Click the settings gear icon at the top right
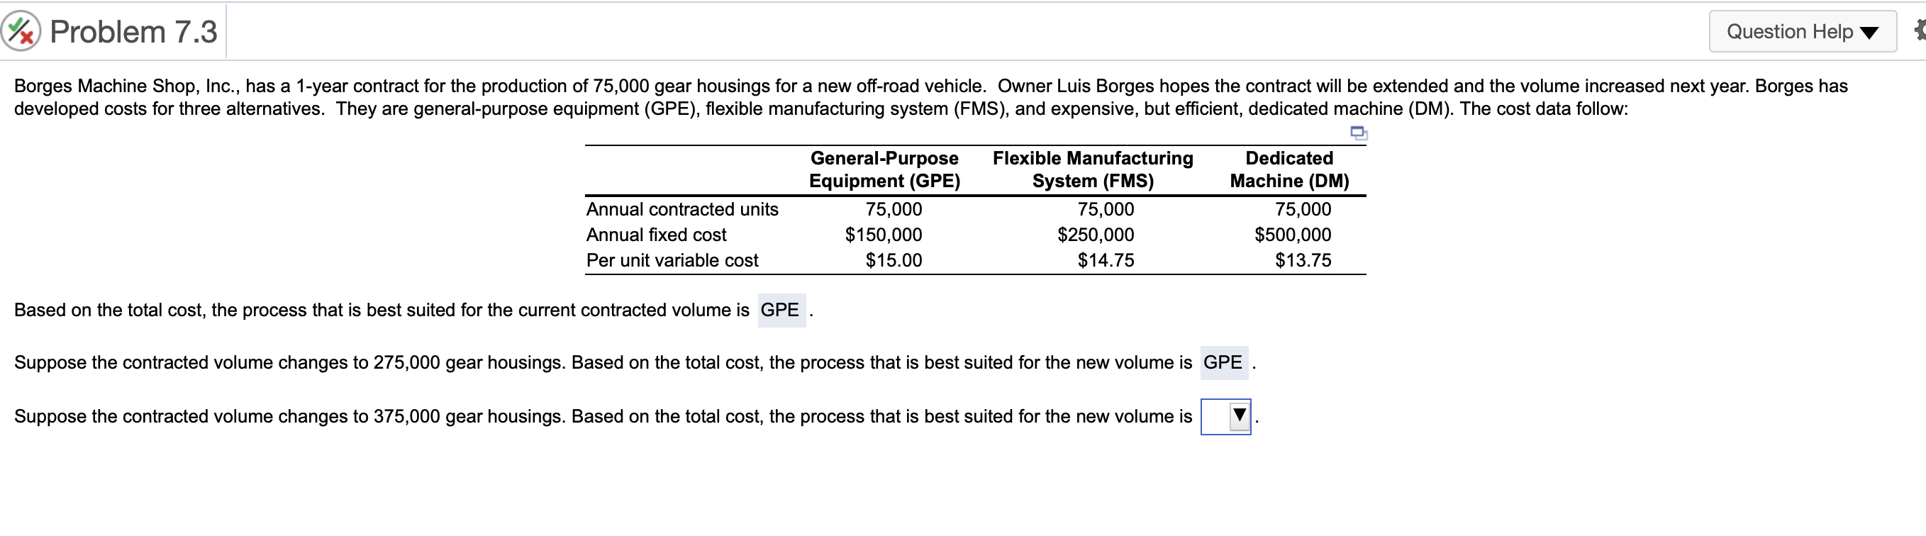 [1920, 30]
